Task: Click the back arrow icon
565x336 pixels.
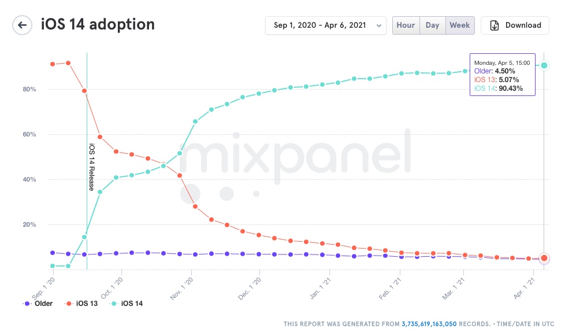Action: click(23, 25)
